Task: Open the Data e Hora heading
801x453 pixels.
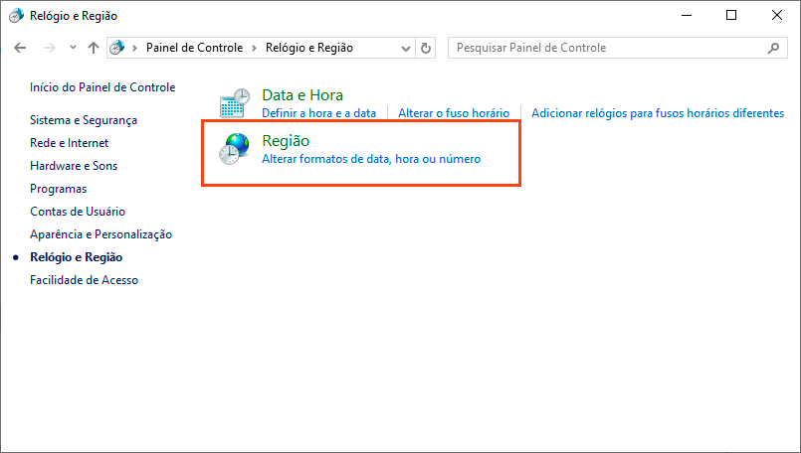Action: [x=302, y=95]
